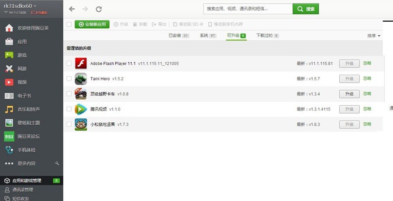
Task: Refresh the page with reload icon
Action: [x=99, y=9]
